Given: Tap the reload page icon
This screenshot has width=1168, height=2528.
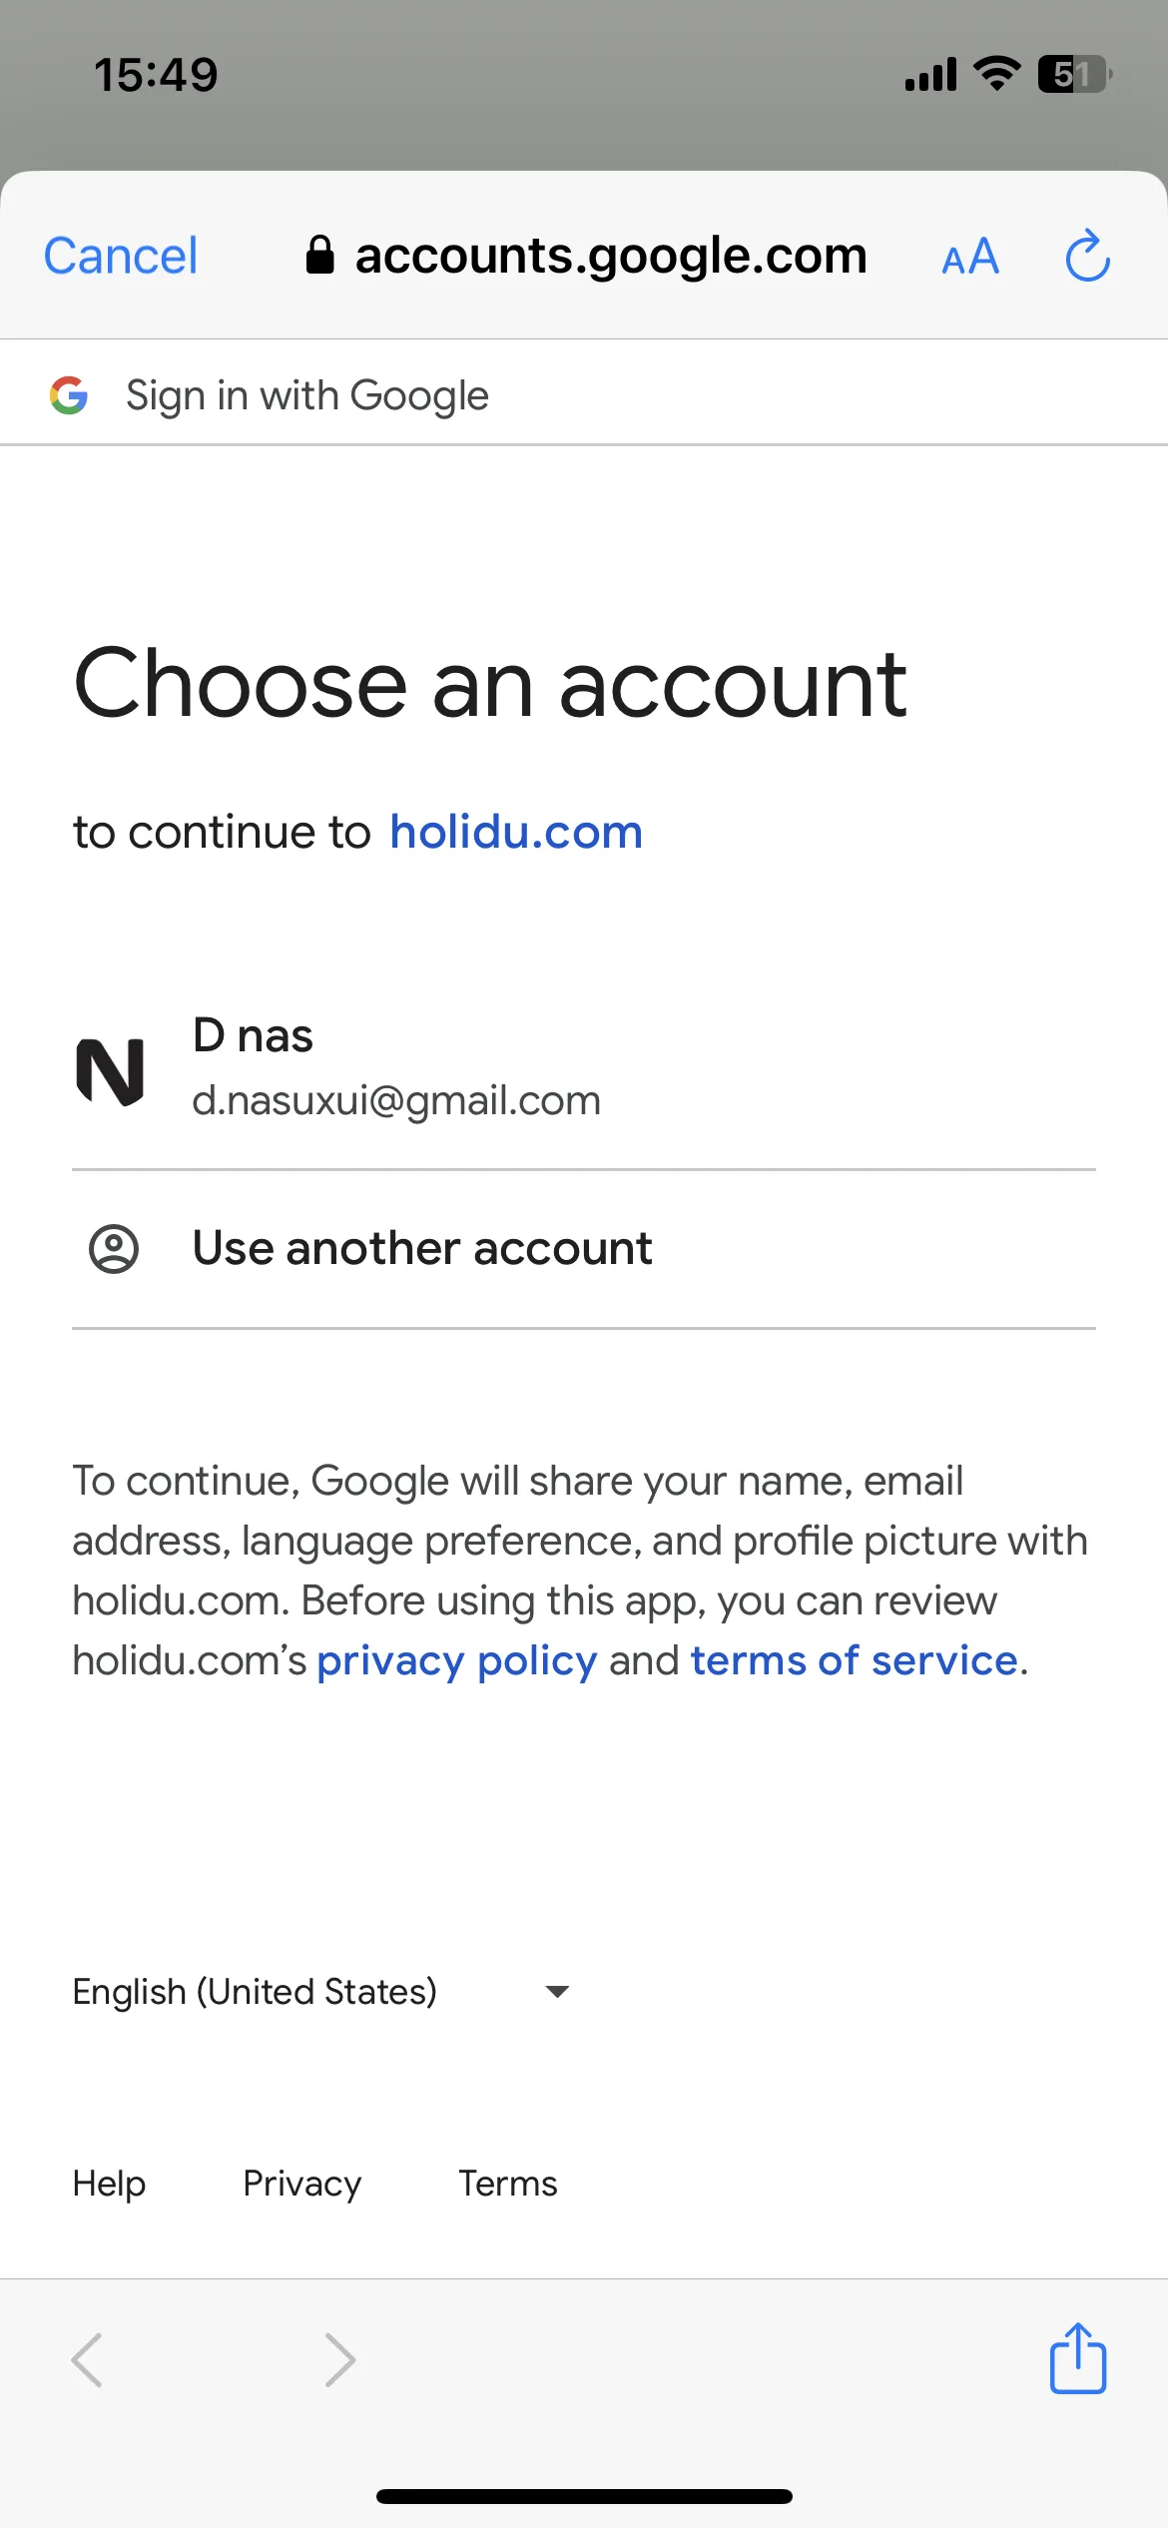Looking at the screenshot, I should pyautogui.click(x=1087, y=257).
